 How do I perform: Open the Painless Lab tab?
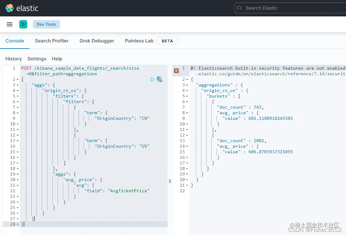tap(139, 41)
